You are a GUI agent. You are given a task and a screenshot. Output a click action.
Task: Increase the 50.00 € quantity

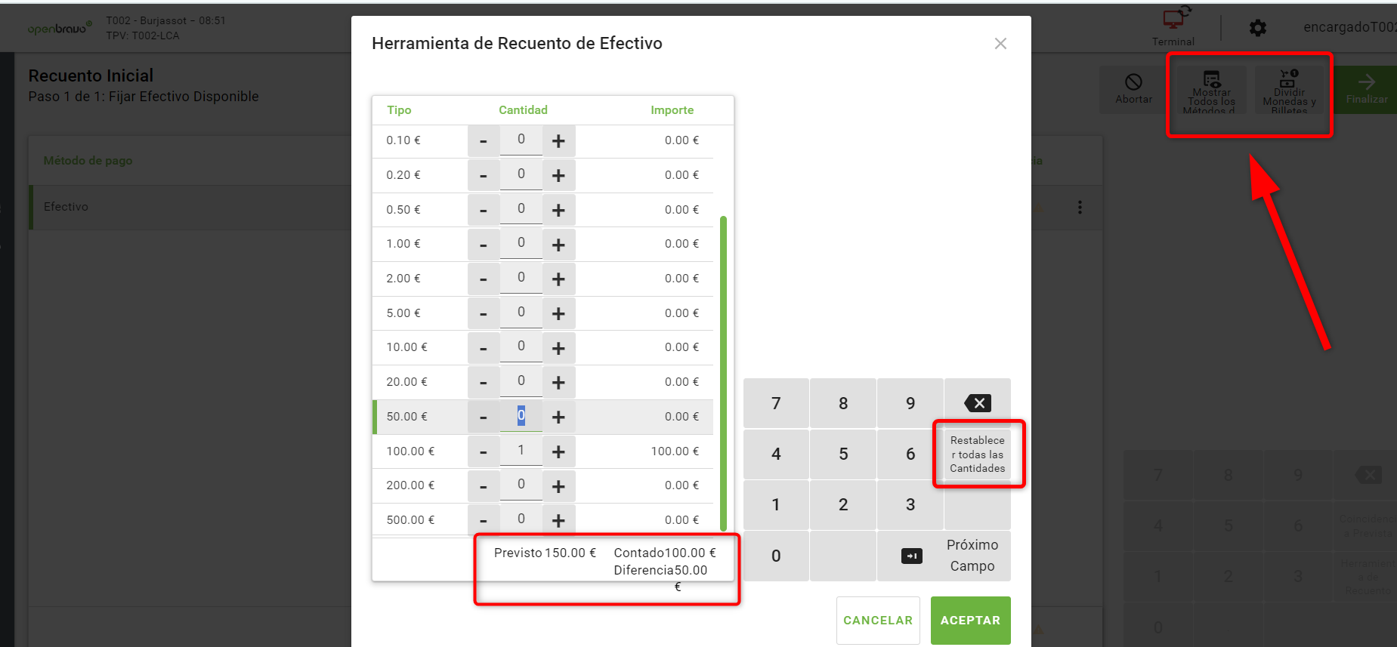(558, 417)
